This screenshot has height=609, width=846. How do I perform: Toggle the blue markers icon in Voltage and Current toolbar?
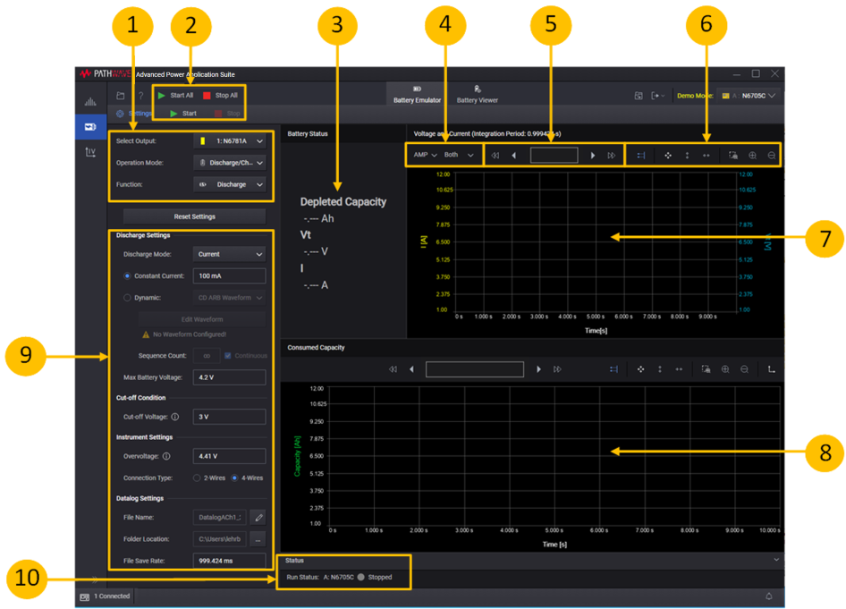click(641, 156)
